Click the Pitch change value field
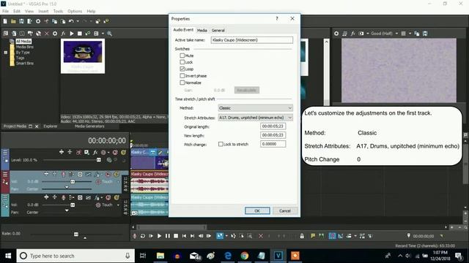The height and width of the screenshot is (263, 469). tap(273, 144)
